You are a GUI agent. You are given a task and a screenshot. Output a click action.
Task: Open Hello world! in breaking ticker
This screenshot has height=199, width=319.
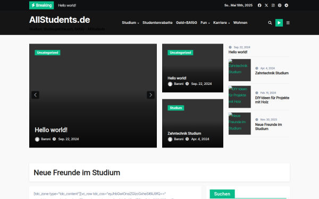[67, 5]
